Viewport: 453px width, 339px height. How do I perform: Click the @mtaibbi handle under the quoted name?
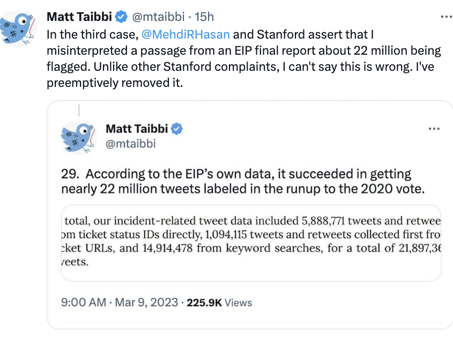point(131,144)
